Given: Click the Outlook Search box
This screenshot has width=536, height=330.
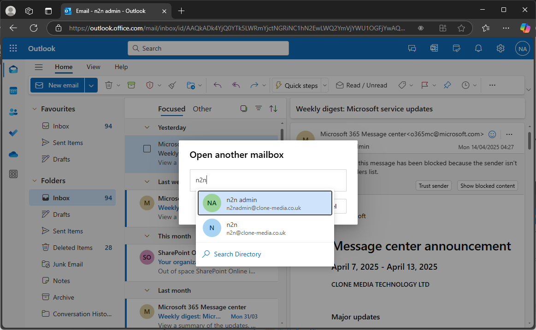Looking at the screenshot, I should 208,48.
